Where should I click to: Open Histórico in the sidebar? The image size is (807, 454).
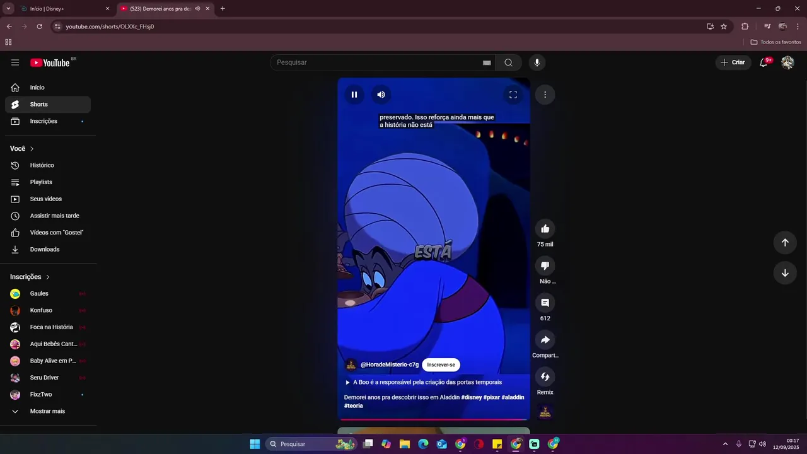tap(48, 165)
